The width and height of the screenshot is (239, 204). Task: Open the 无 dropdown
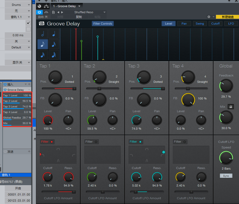click(18, 11)
